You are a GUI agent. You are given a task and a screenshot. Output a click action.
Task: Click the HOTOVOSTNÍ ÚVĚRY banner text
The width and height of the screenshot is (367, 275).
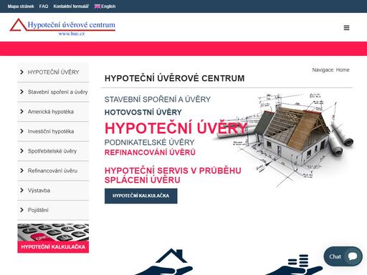(143, 112)
